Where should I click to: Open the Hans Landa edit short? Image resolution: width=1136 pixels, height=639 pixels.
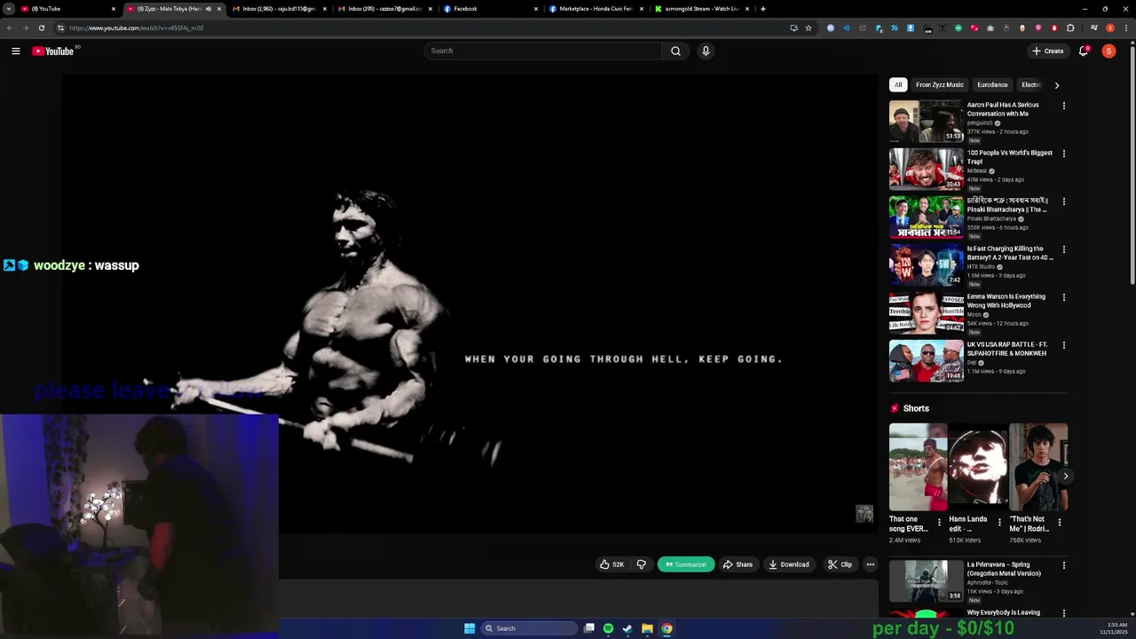(x=977, y=467)
